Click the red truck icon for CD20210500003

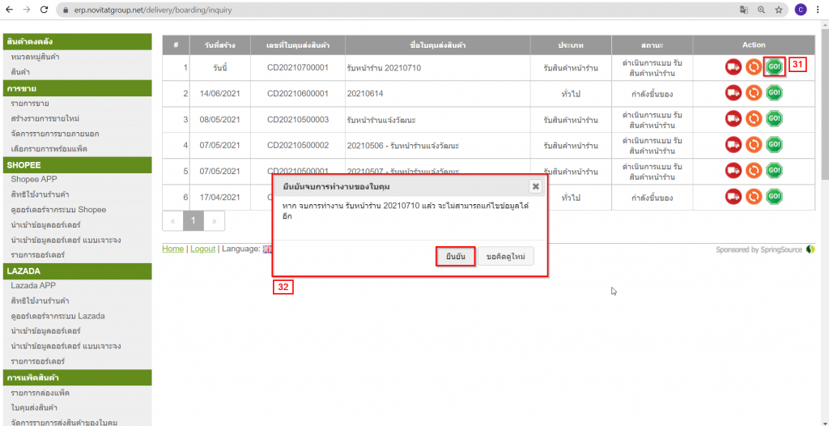pyautogui.click(x=733, y=119)
